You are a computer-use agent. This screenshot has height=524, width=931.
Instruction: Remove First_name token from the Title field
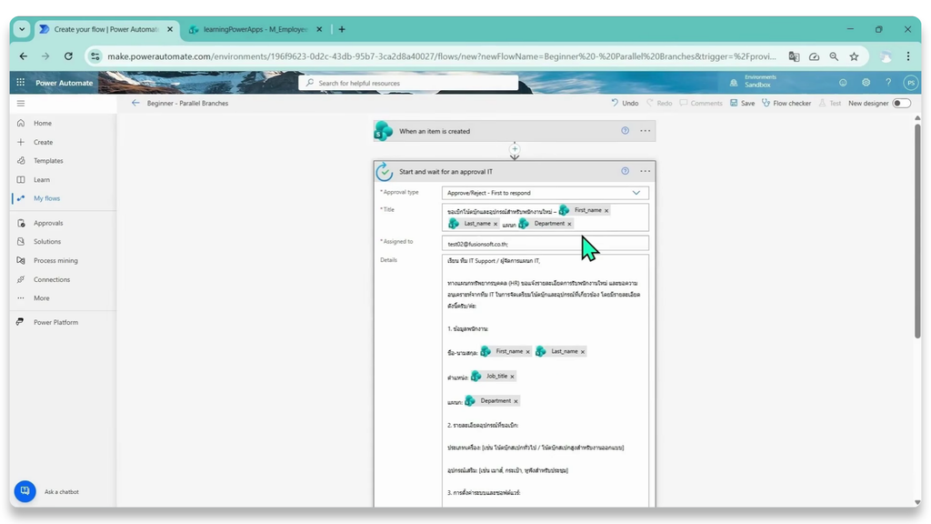[606, 210]
